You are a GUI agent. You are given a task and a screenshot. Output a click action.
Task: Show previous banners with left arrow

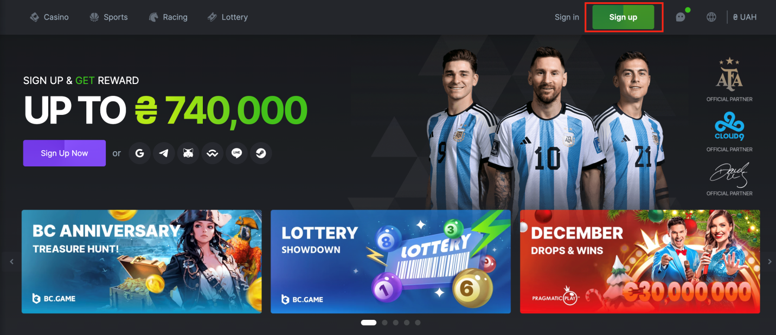[x=11, y=262]
